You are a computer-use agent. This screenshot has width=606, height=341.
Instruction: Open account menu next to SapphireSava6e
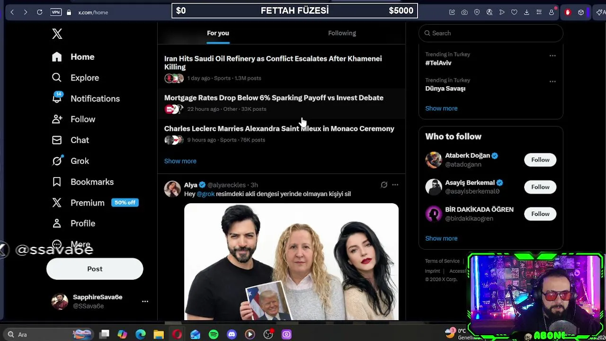coord(145,301)
